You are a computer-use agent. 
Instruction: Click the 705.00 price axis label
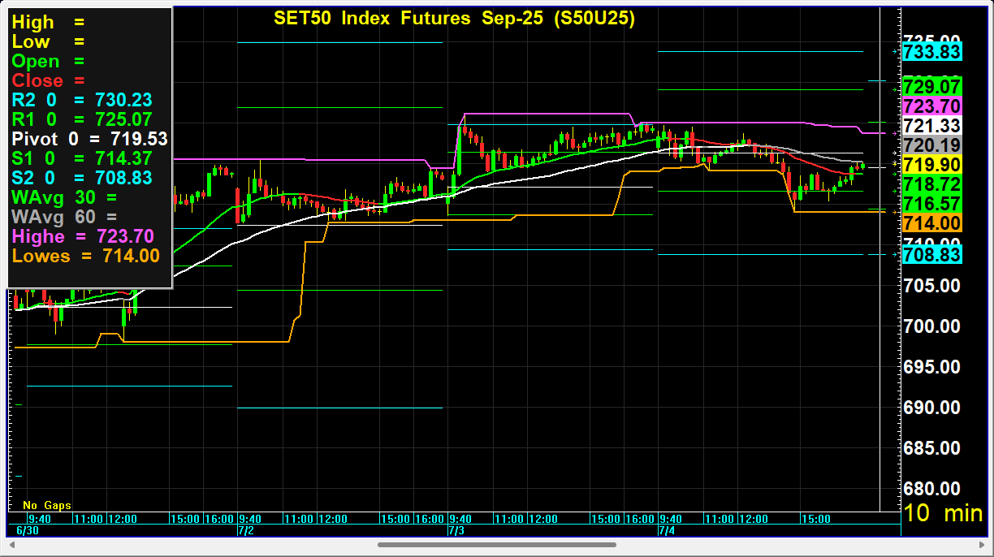click(x=932, y=286)
